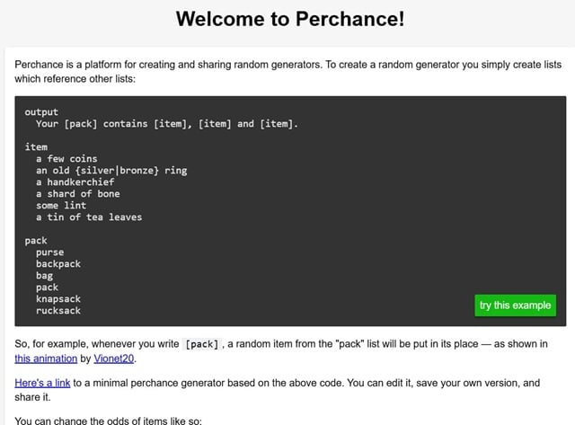The height and width of the screenshot is (425, 575).
Task: Click 'some lint' code line
Action: [61, 206]
